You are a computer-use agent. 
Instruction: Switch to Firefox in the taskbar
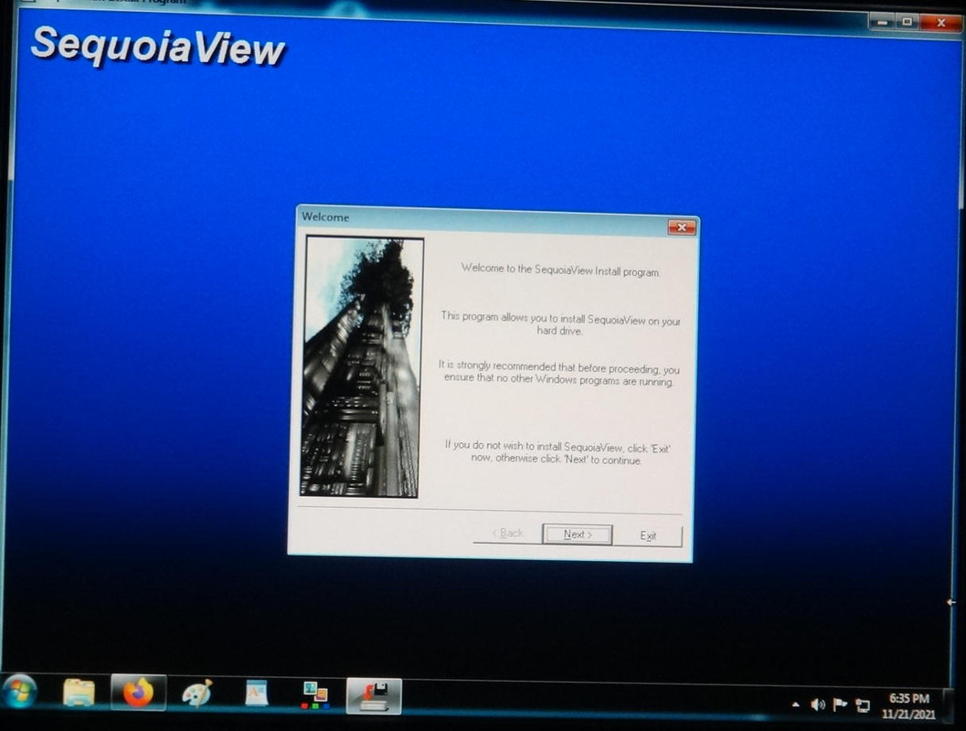[139, 693]
